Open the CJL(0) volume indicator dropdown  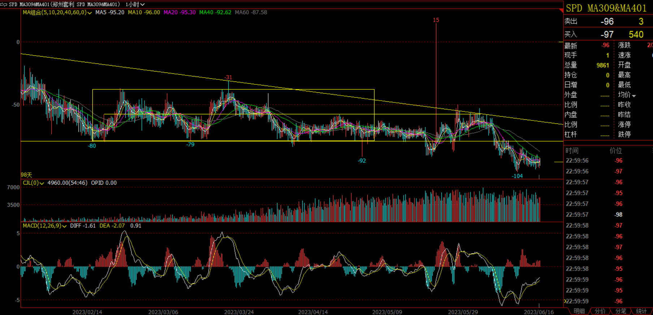tap(42, 183)
